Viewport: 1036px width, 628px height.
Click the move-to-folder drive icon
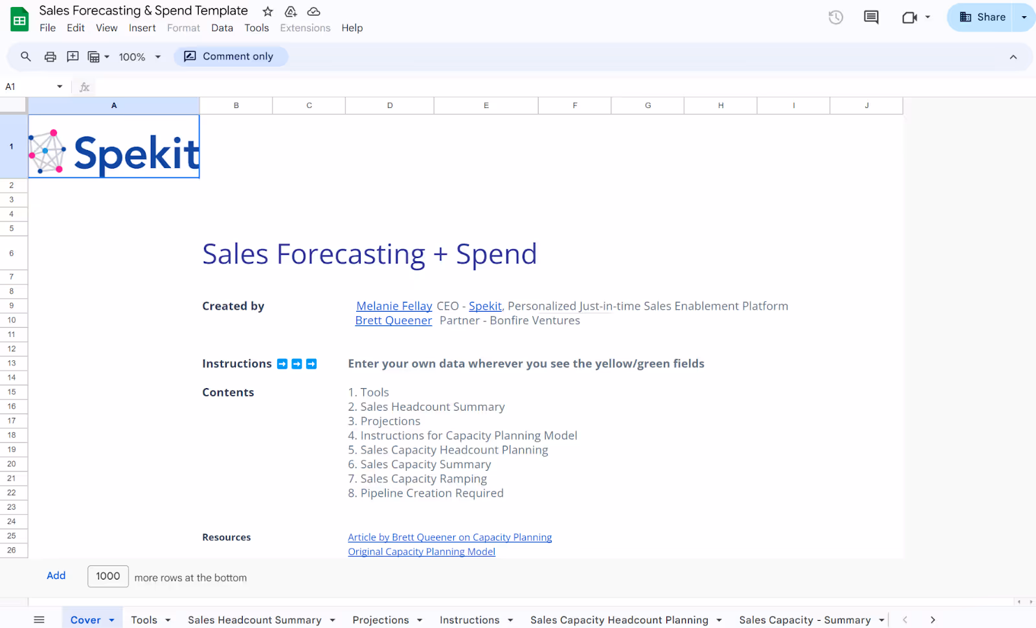click(x=291, y=11)
